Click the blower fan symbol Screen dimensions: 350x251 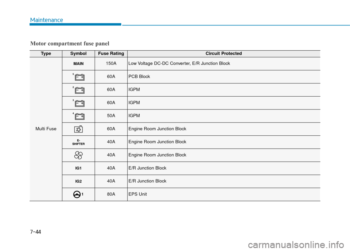tap(78, 155)
